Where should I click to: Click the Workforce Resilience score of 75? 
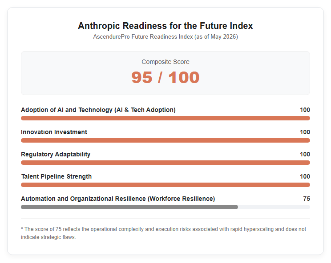(307, 199)
